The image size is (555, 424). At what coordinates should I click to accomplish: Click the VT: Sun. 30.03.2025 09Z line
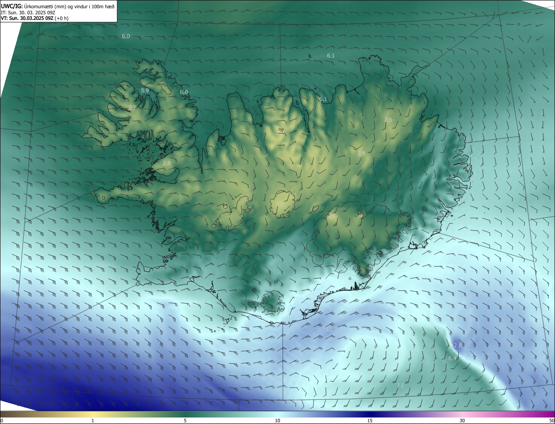[27, 18]
